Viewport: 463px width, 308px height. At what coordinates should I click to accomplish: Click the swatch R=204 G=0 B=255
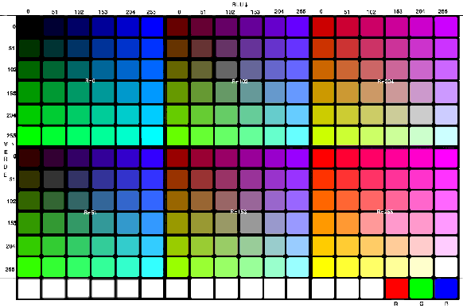445,27
